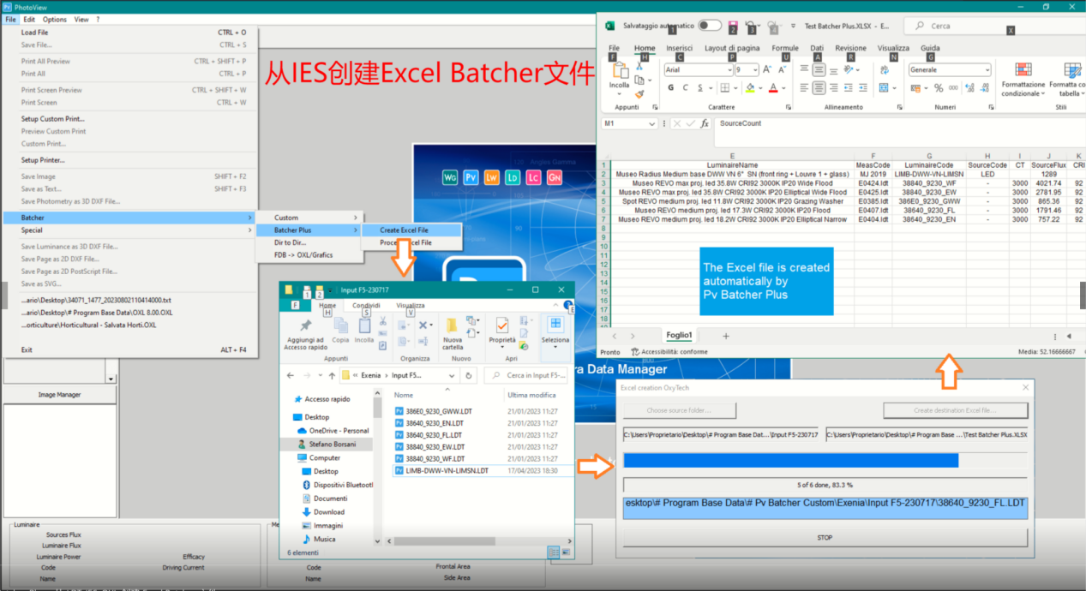
Task: Click Create destination Excel file button
Action: point(955,410)
